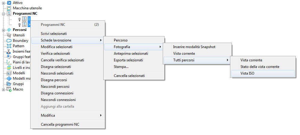The image size is (300, 135).
Task: Select Inserire modalità Snapshot option
Action: (x=194, y=47)
